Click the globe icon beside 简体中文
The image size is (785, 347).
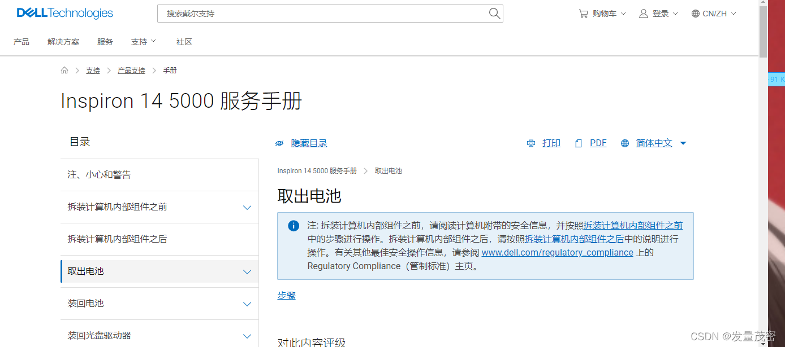(625, 143)
